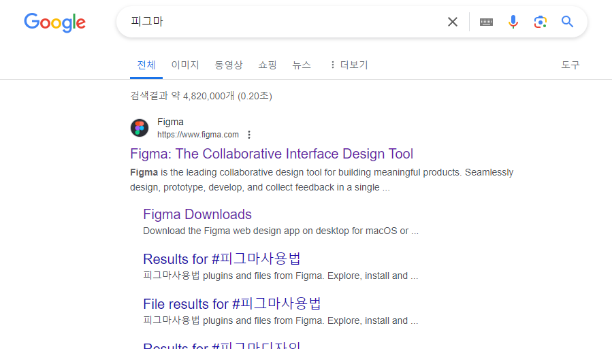Viewport: 612px width, 349px height.
Task: Switch to the 이미지 tab
Action: click(185, 65)
